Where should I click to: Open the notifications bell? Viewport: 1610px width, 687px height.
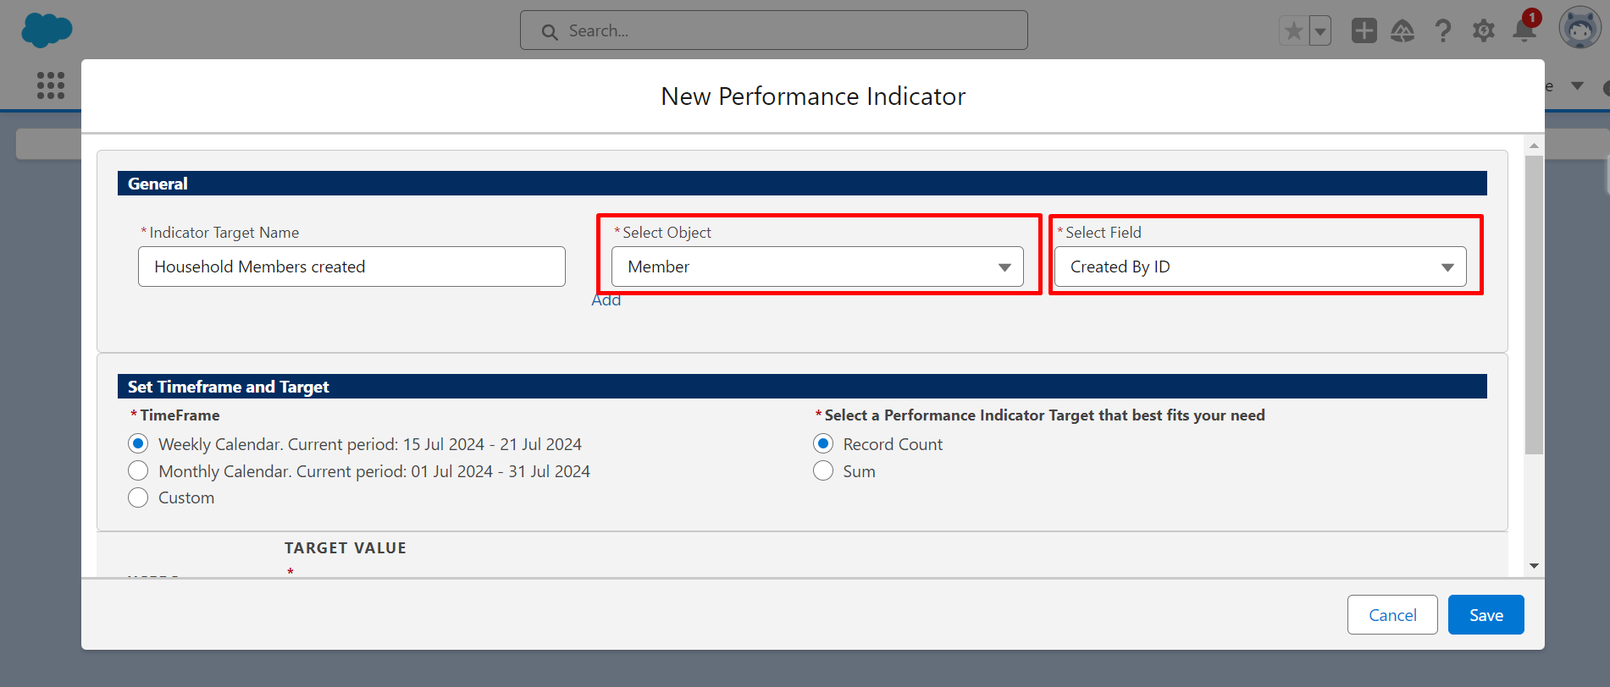click(1524, 30)
